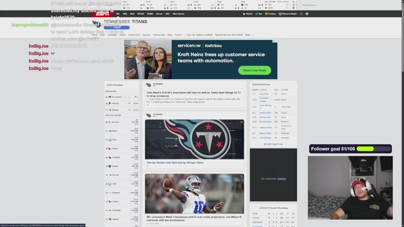Open the NBA menu in ESPN nav
Image resolution: width=404 pixels, height=227 pixels.
pos(125,14)
